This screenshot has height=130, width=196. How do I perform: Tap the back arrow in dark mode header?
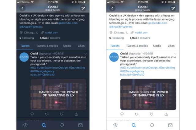pos(22,8)
